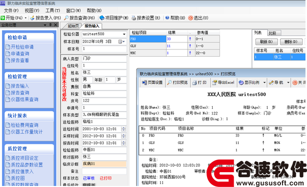The width and height of the screenshot is (307, 187).
Task: Open the 视图(V) menu
Action: 32,11
